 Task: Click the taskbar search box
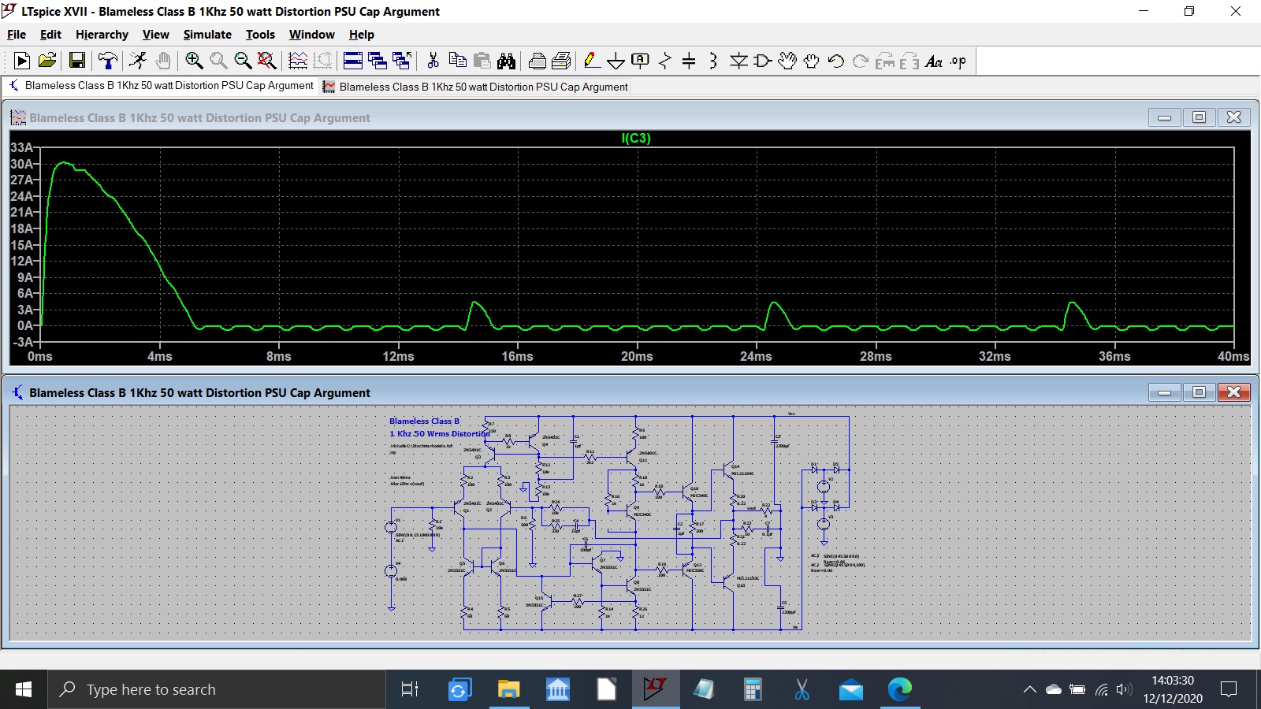(x=217, y=689)
